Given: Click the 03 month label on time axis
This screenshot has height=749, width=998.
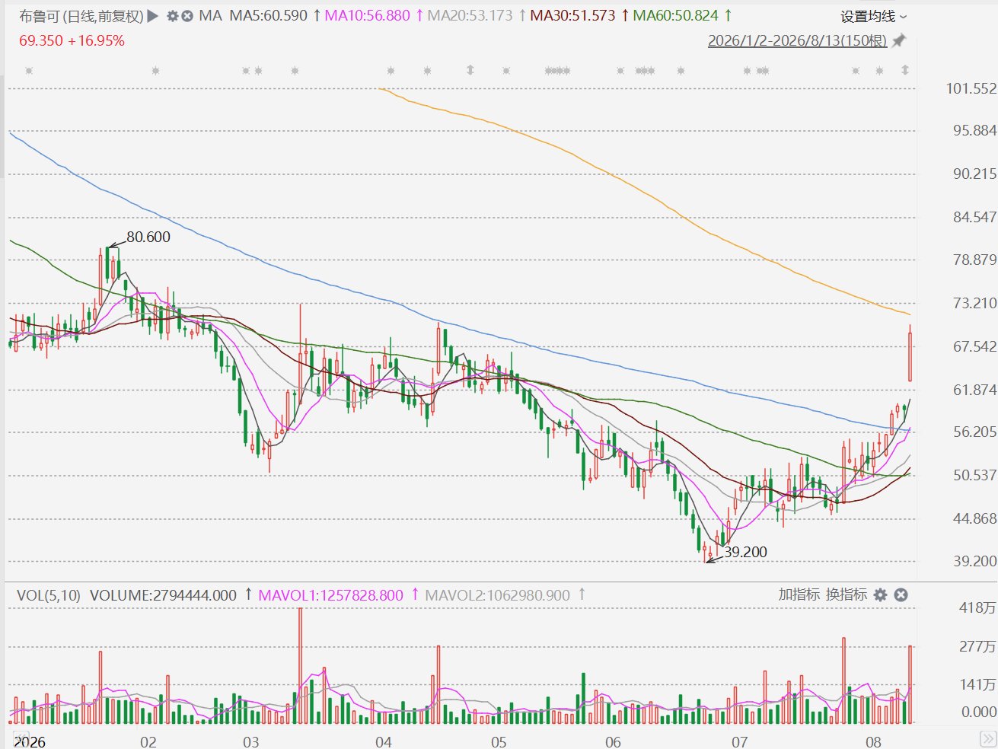Looking at the screenshot, I should (x=250, y=742).
